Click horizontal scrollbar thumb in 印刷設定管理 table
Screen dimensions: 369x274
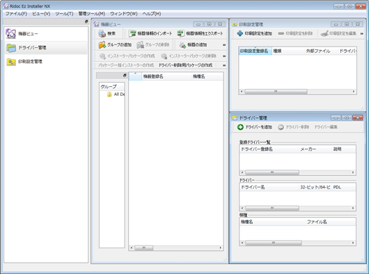point(276,91)
